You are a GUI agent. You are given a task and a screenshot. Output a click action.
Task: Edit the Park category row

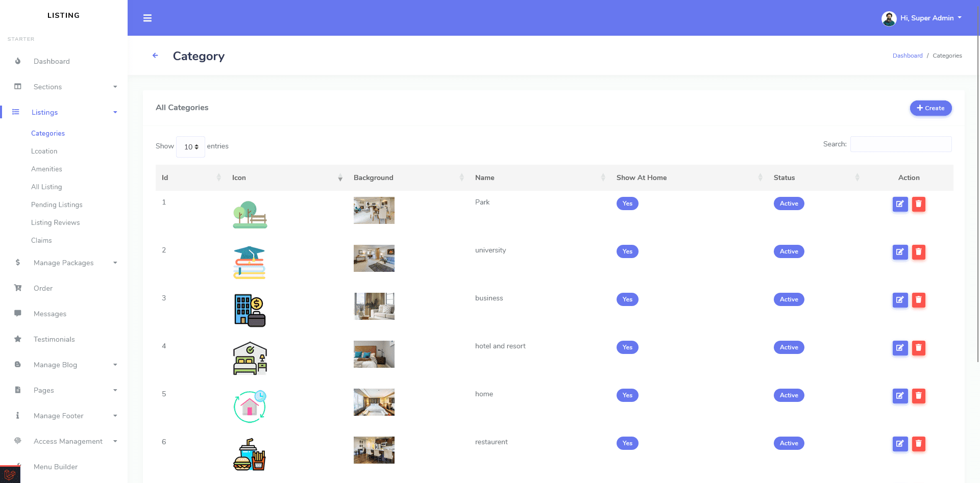[x=900, y=204]
